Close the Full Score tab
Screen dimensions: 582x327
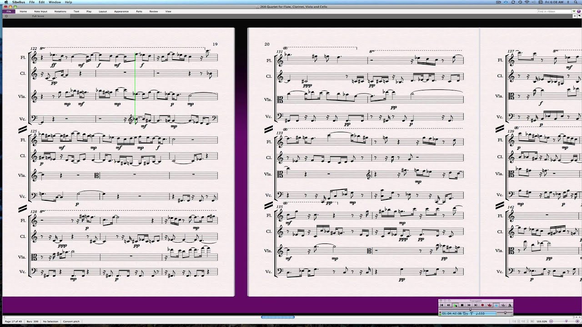click(x=6, y=16)
